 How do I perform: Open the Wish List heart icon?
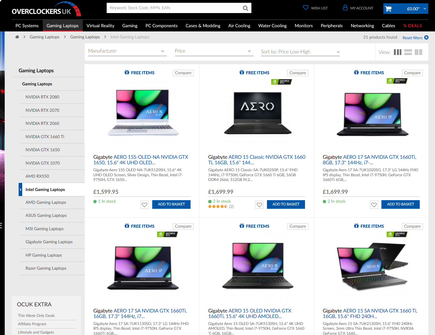point(306,8)
